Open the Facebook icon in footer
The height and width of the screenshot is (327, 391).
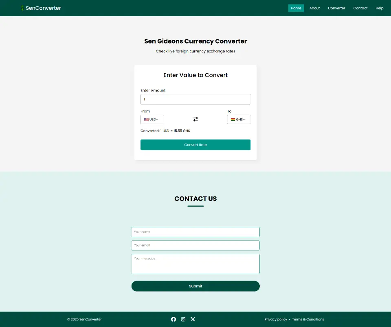pos(174,319)
